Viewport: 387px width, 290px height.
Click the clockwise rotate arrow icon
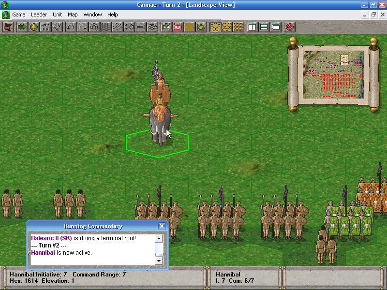[x=82, y=27]
